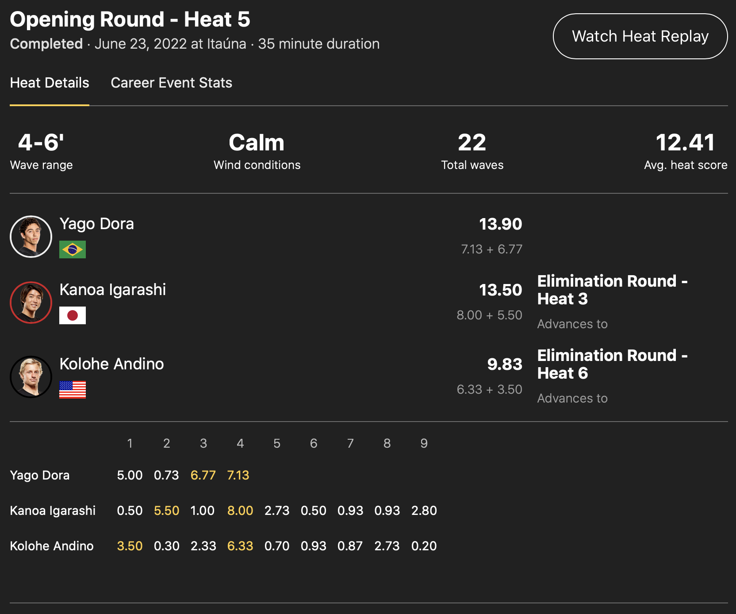Screen dimensions: 736x614
Task: Click Yago Dora's 7.13 wave score
Action: pos(238,476)
